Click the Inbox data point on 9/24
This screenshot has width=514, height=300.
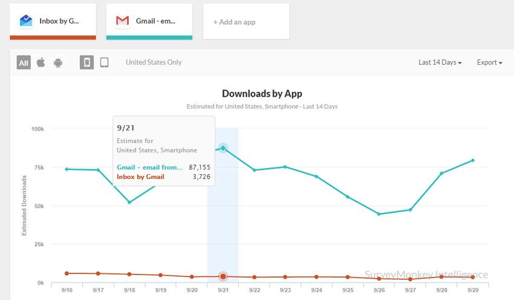pos(316,277)
